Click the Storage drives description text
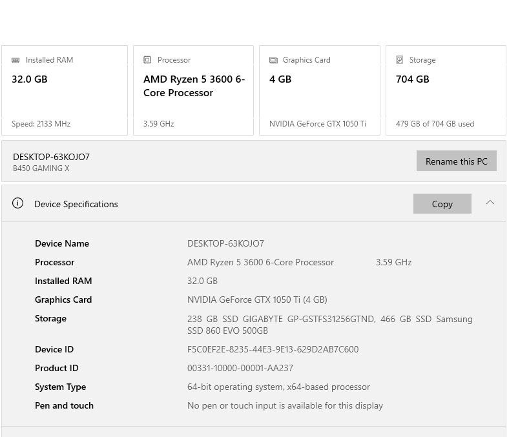Screen dimensions: 529x437 (329, 324)
